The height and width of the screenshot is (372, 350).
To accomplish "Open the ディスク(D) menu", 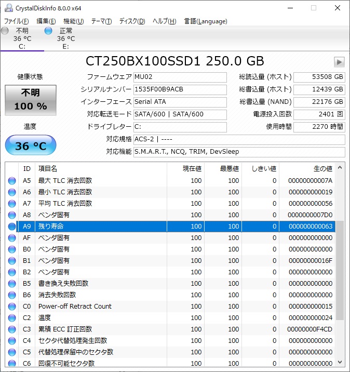I will [132, 21].
